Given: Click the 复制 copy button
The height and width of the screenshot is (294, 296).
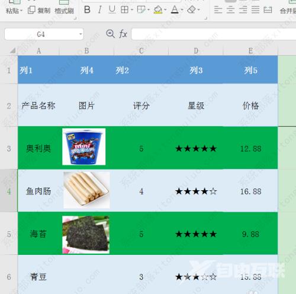Looking at the screenshot, I should click(39, 10).
